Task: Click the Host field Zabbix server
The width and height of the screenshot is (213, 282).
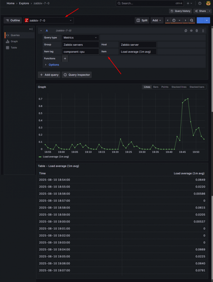Action: 138,45
